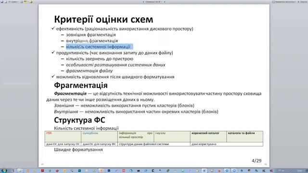Viewport: 308px width, 173px height.
Task: Click bold italic word Фрагментація in definition paragraph
Action: coord(70,93)
